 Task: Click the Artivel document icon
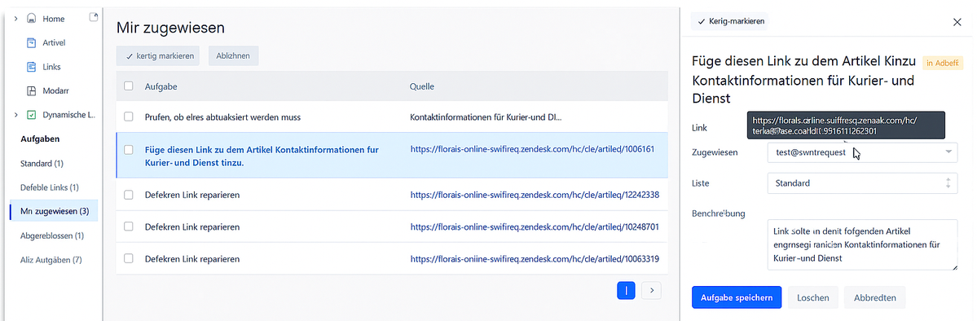(x=31, y=43)
